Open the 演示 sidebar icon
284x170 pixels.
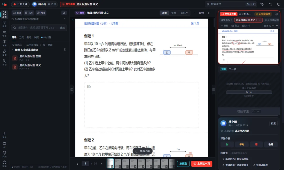4,135
